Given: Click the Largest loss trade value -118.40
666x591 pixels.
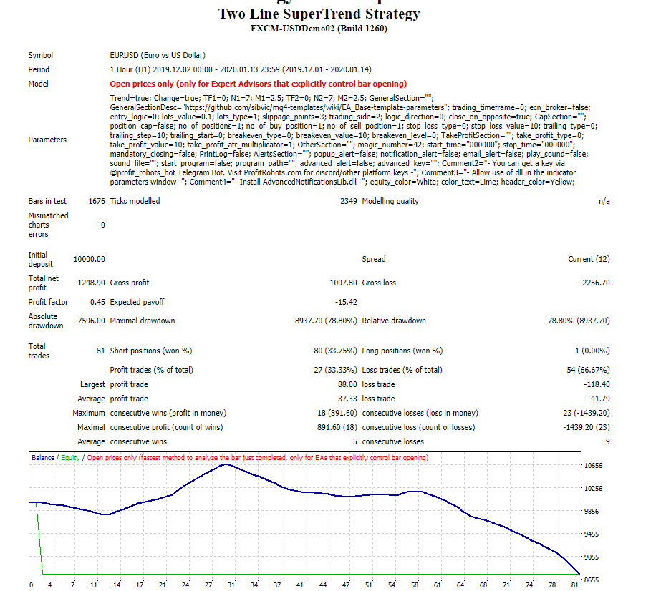Looking at the screenshot, I should [597, 384].
